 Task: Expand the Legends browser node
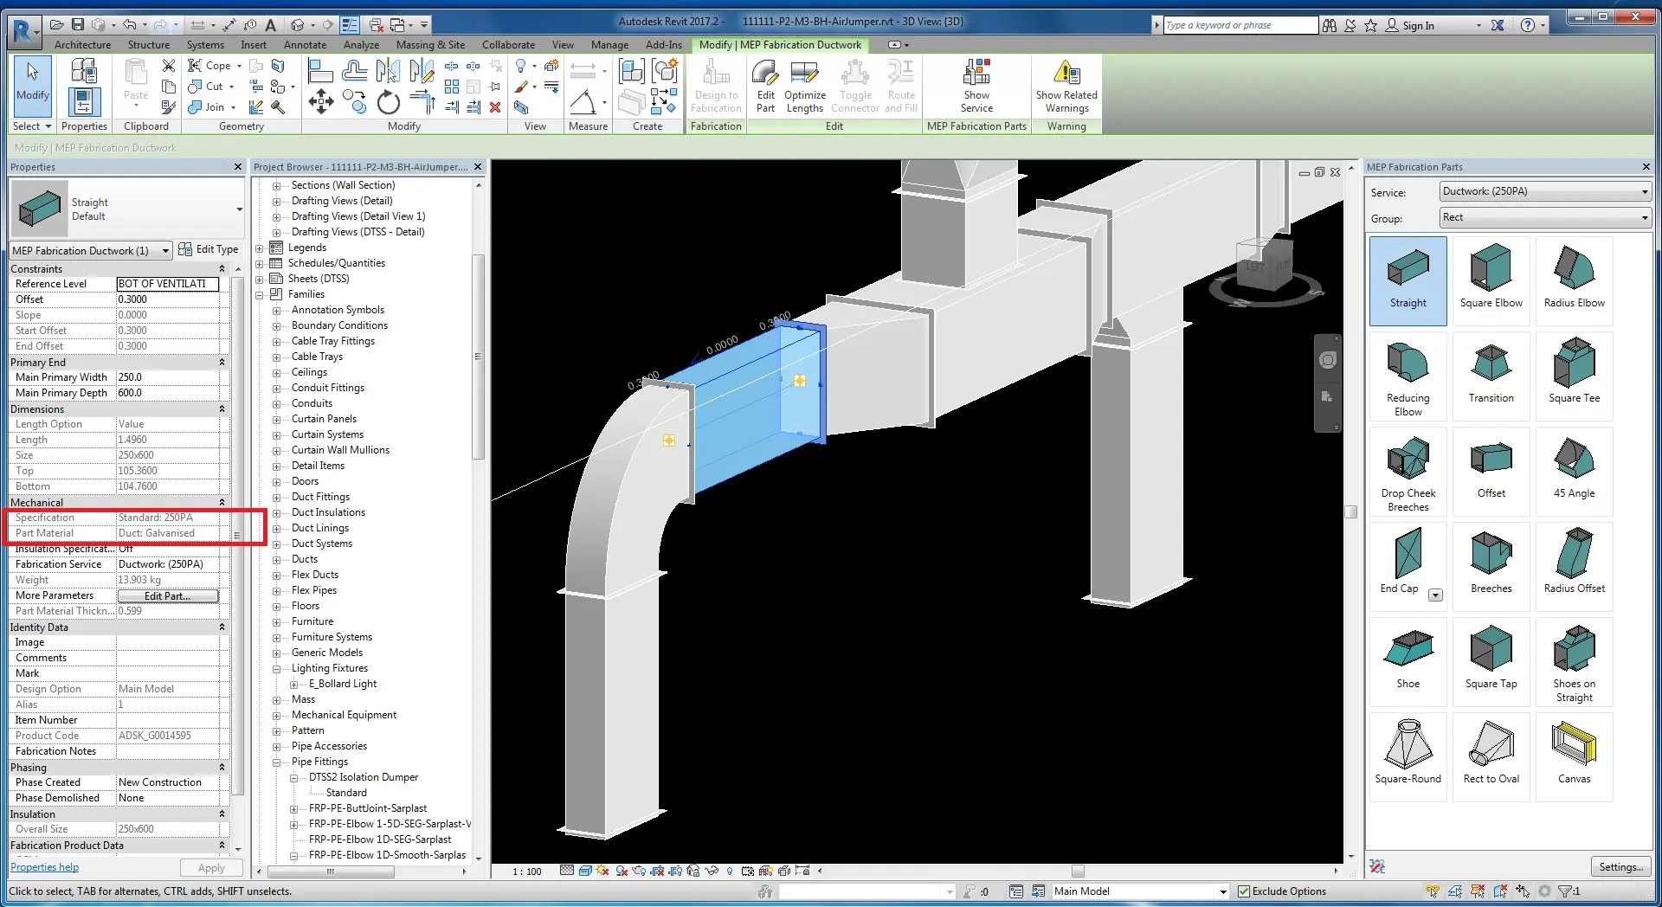coord(260,248)
